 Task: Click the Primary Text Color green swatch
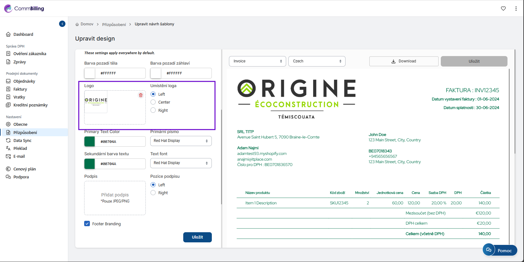[x=90, y=142]
